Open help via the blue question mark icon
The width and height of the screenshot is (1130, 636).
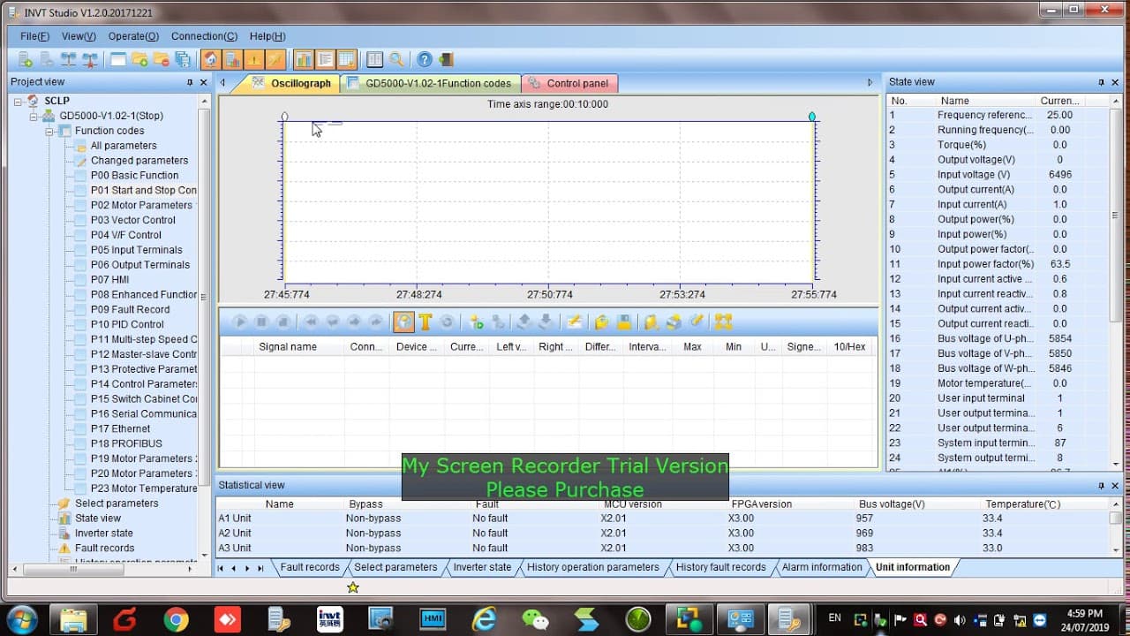[425, 60]
